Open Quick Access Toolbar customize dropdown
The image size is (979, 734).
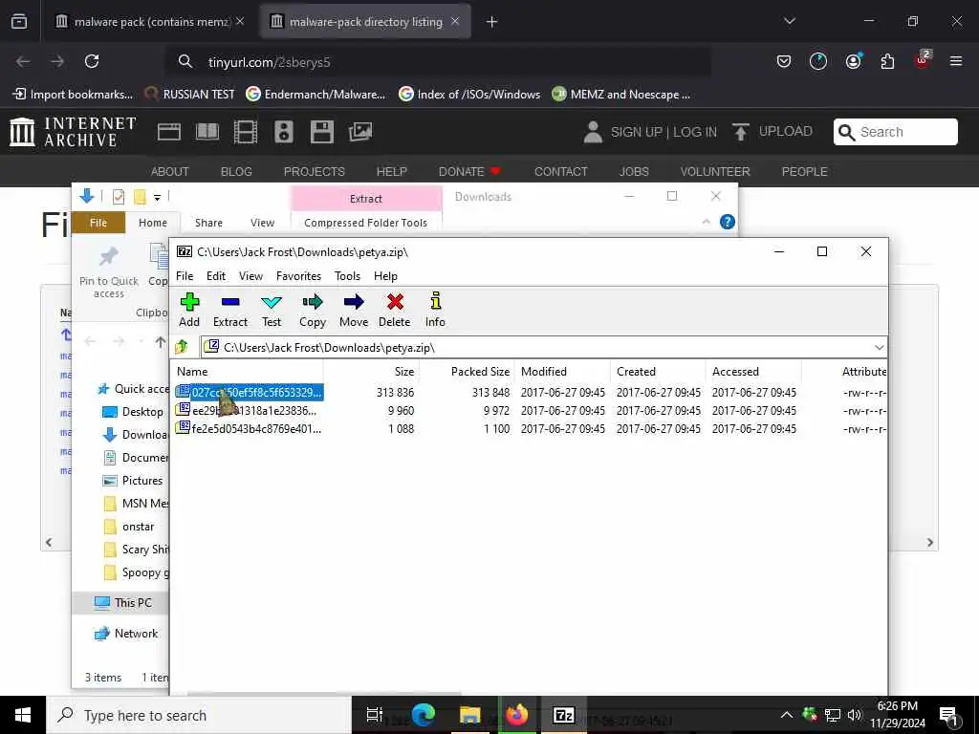click(158, 197)
